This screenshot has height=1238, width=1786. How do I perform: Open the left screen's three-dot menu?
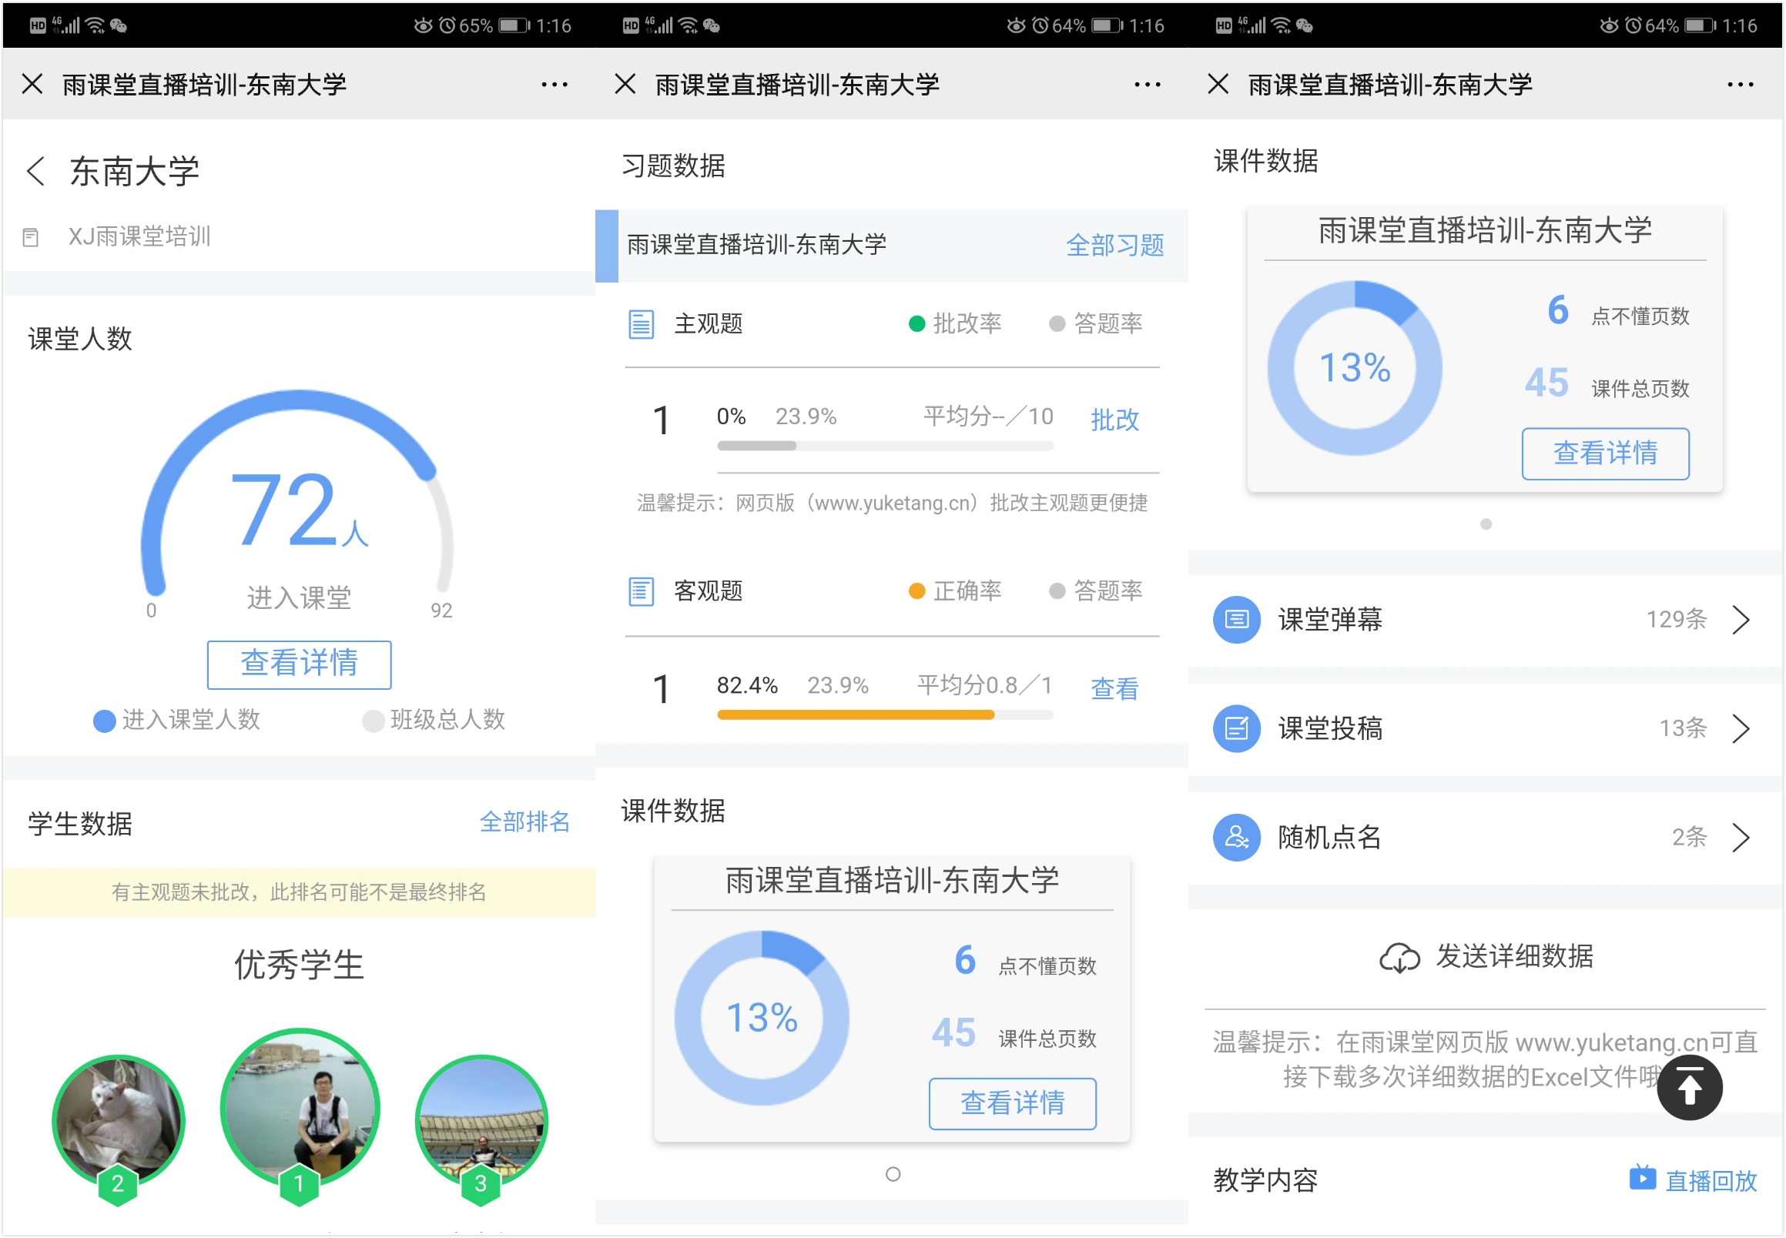(x=554, y=84)
